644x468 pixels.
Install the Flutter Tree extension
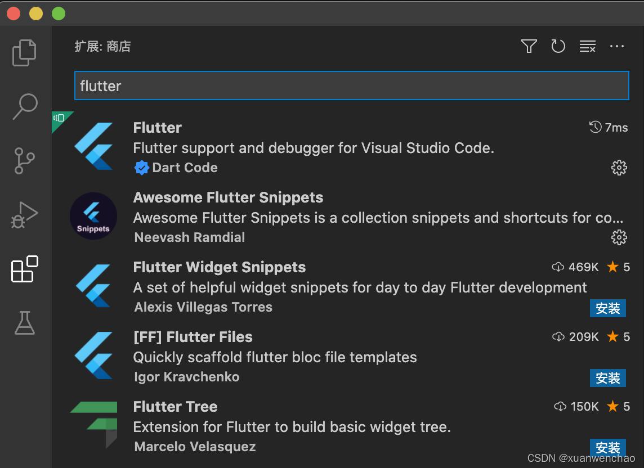click(608, 448)
